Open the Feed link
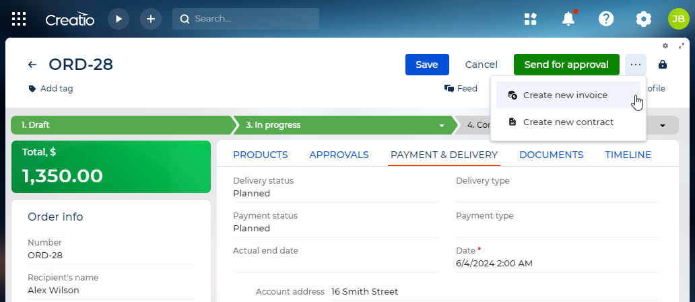The image size is (695, 302). click(x=467, y=89)
